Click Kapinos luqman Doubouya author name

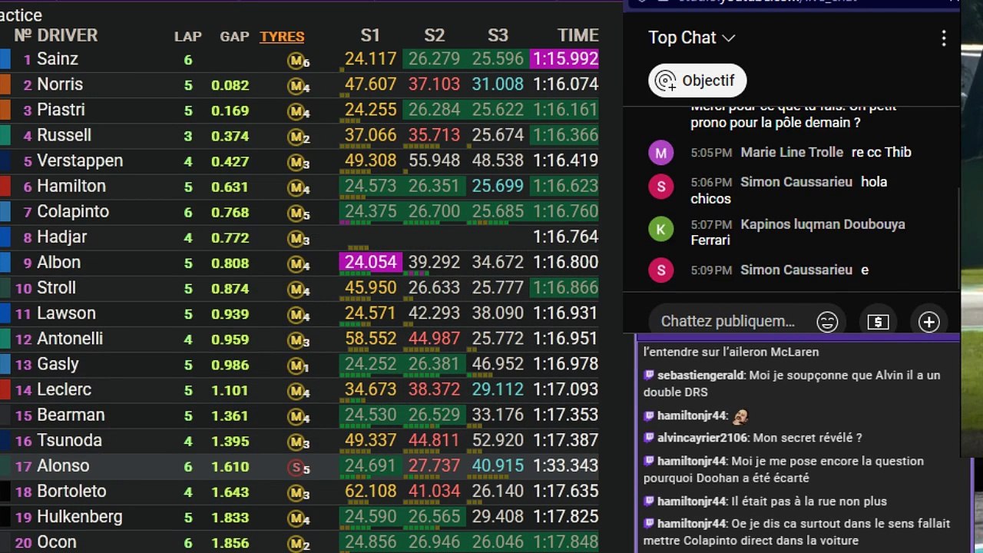[x=822, y=224]
